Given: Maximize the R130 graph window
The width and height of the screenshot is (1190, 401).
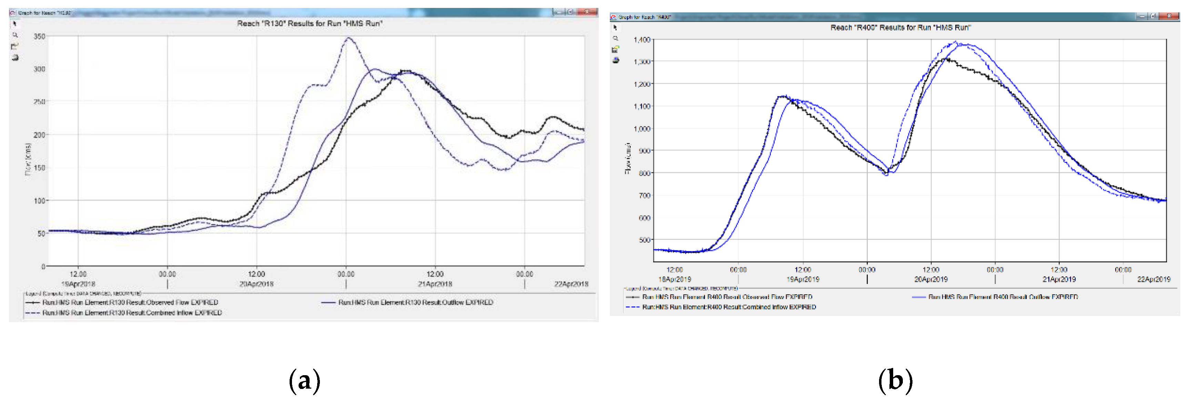Looking at the screenshot, I should 571,12.
